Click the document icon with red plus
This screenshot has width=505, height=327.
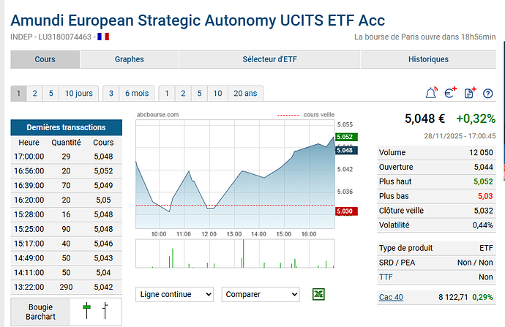click(x=470, y=93)
